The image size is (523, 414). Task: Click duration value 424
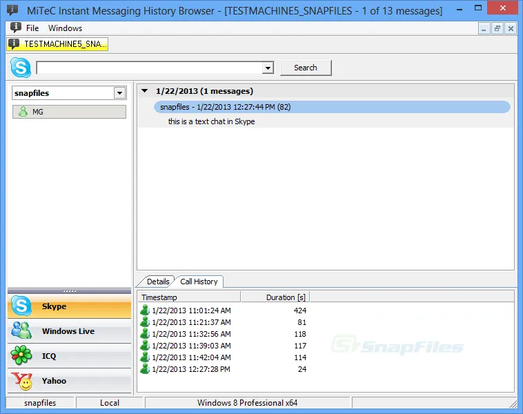[300, 310]
